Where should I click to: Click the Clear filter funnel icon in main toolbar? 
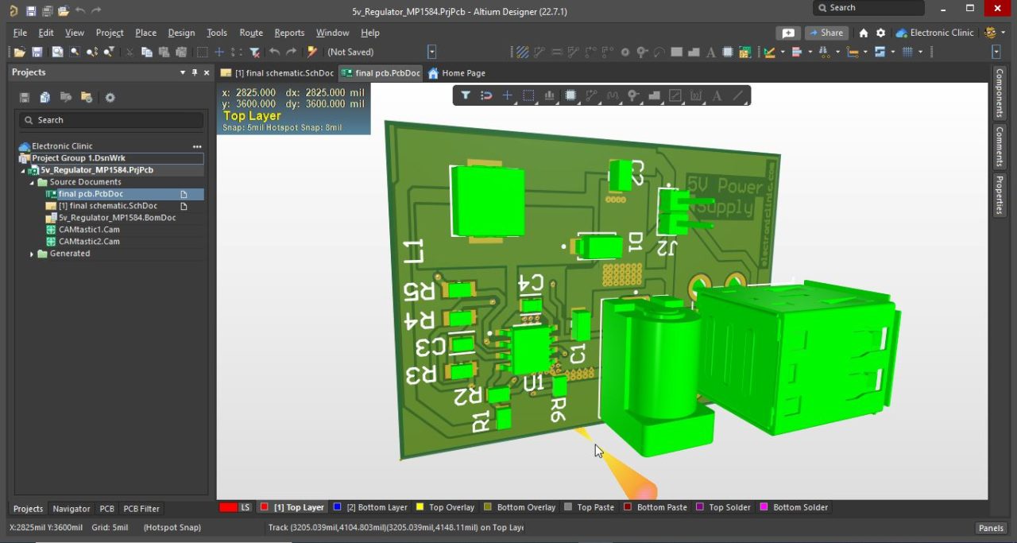pos(254,52)
